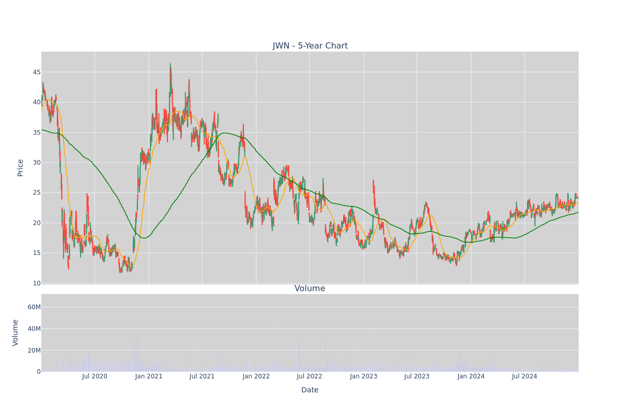Click the "Jul 2024" date tick label
The image size is (620, 413).
tap(524, 376)
